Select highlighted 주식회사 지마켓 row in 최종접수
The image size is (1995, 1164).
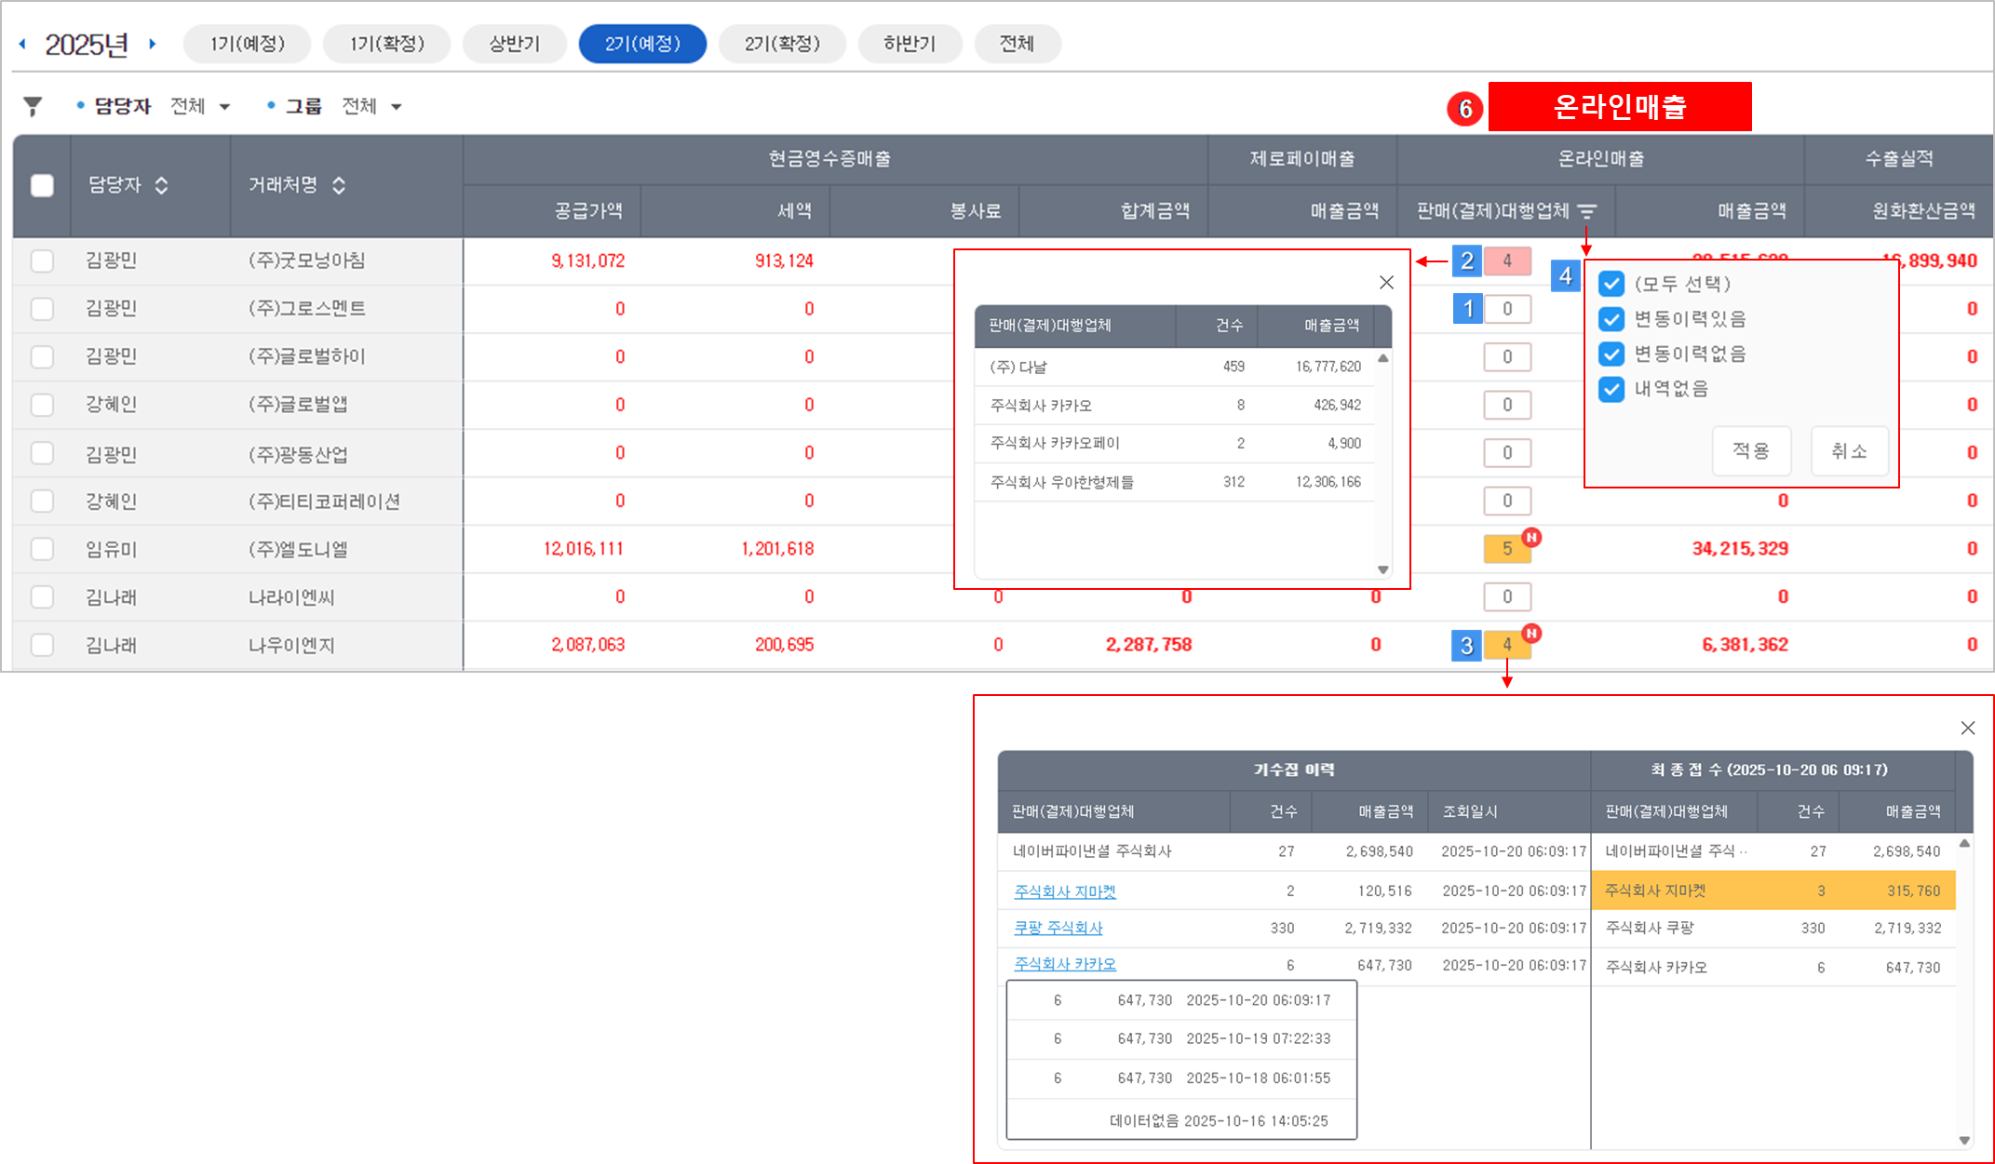(1773, 890)
